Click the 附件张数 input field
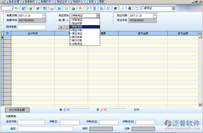The height and width of the screenshot is (133, 203). coord(32,27)
